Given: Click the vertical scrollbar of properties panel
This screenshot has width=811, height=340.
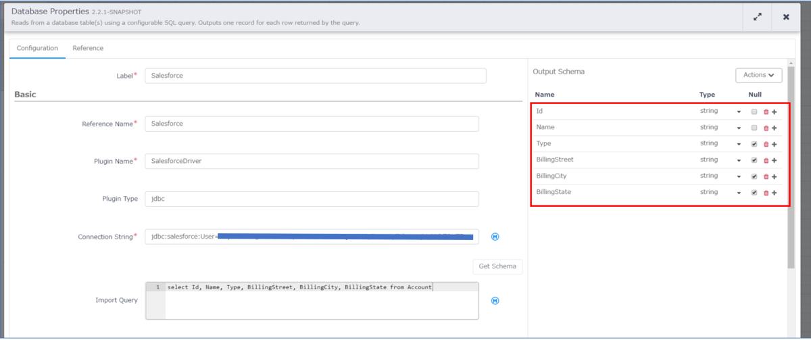Looking at the screenshot, I should click(x=791, y=169).
